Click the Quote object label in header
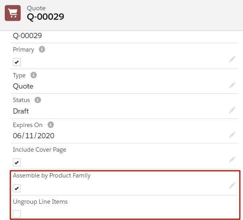The width and height of the screenshot is (243, 220). pos(36,8)
